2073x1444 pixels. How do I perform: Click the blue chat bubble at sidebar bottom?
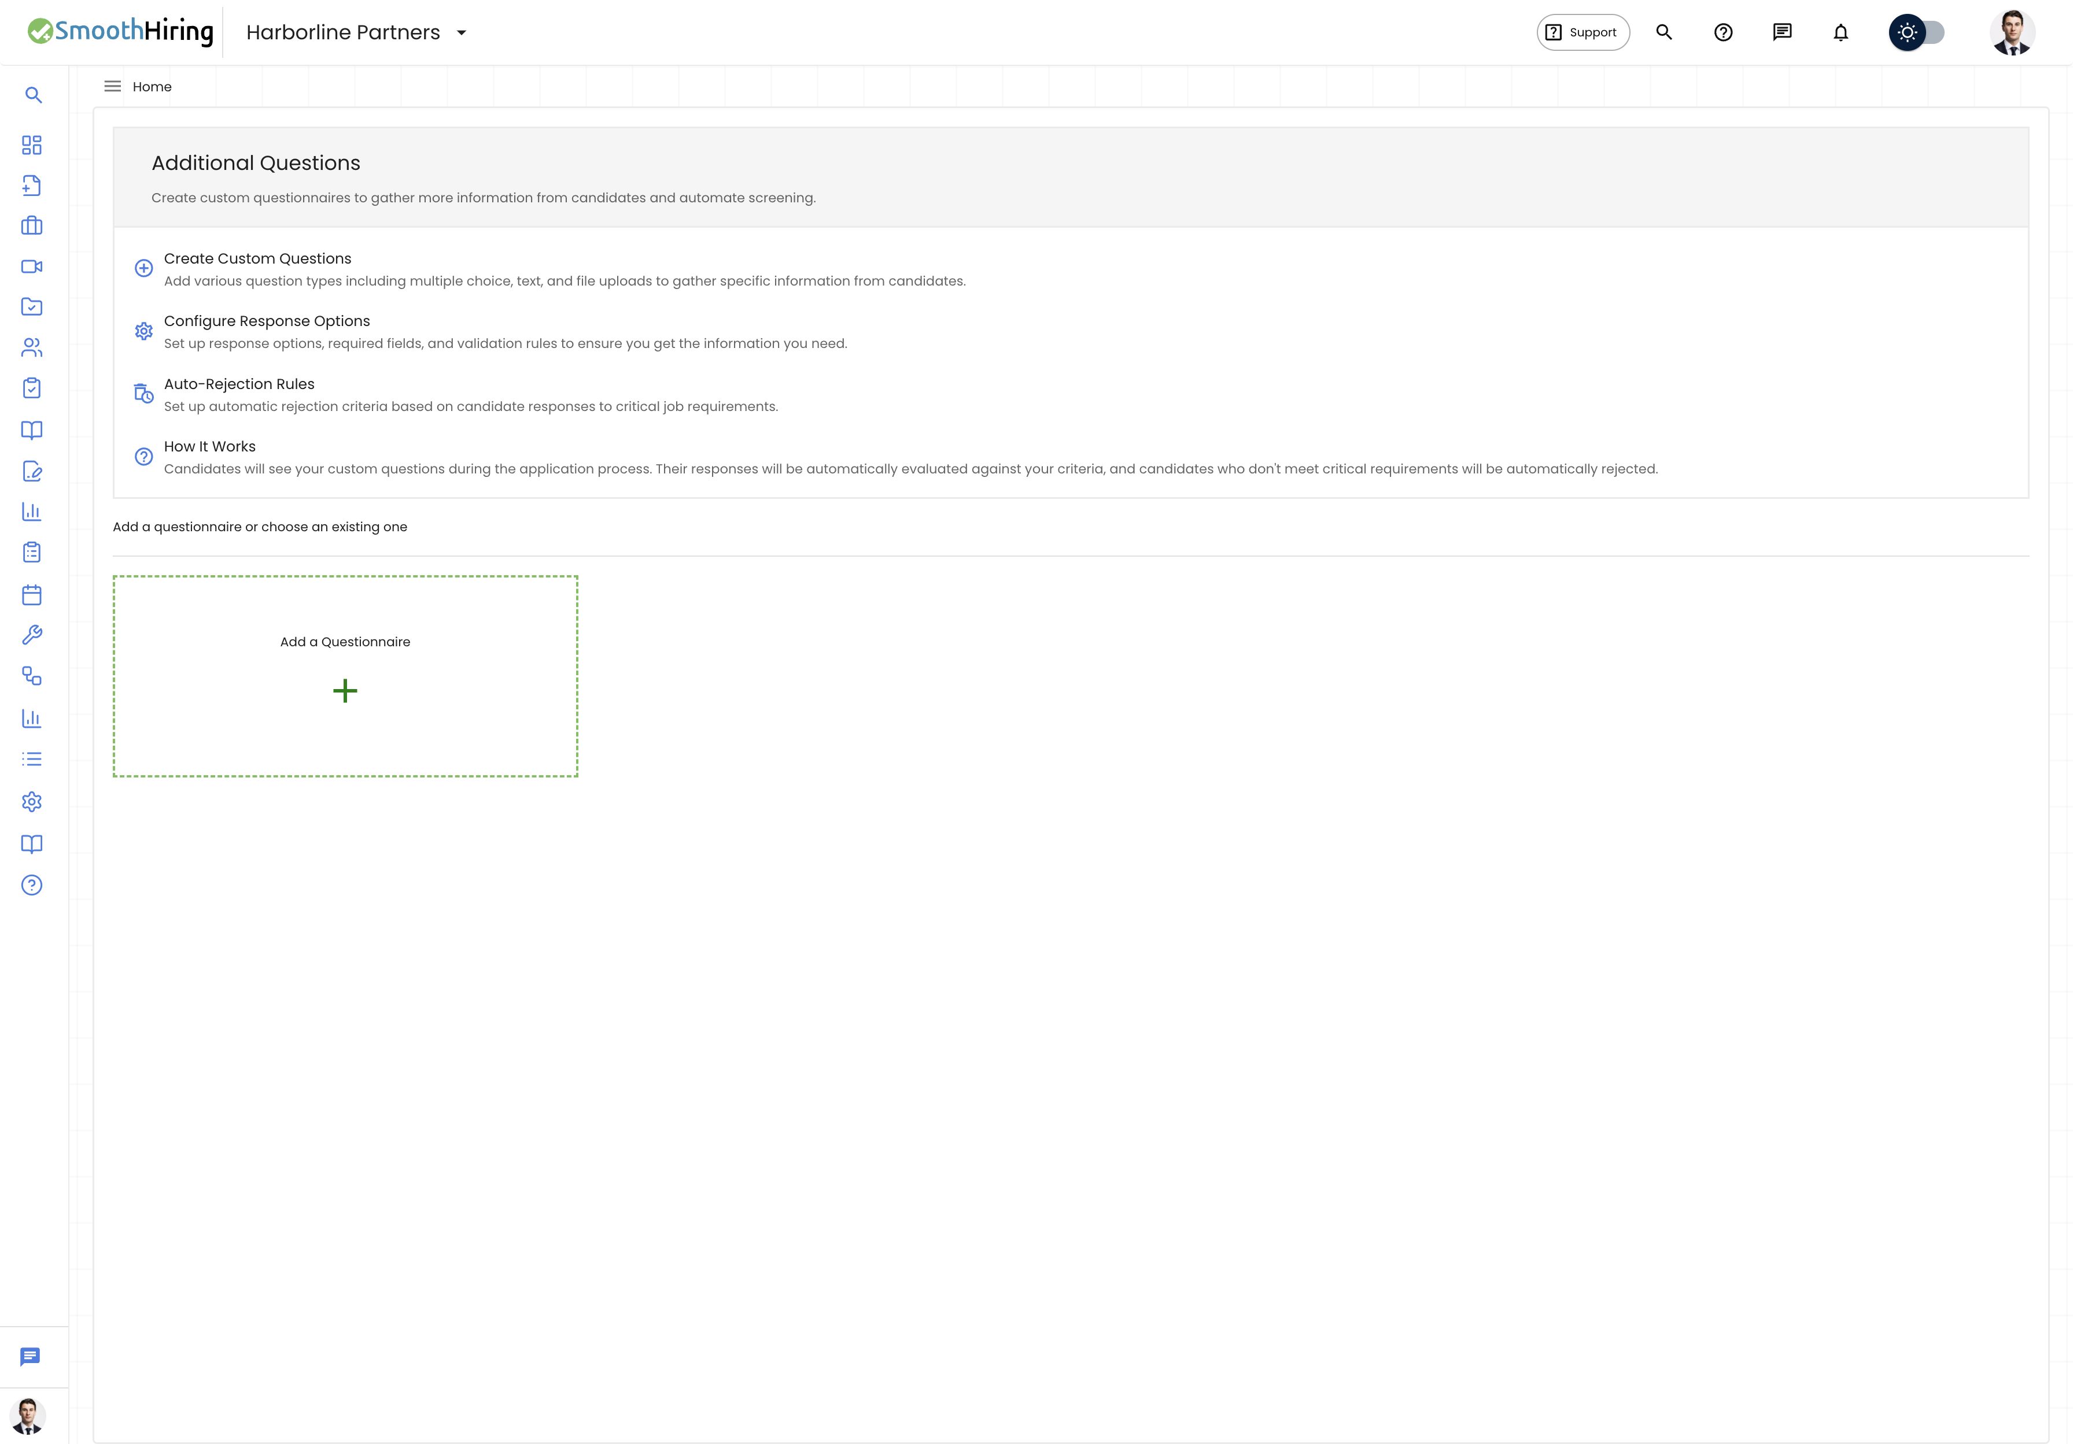30,1357
